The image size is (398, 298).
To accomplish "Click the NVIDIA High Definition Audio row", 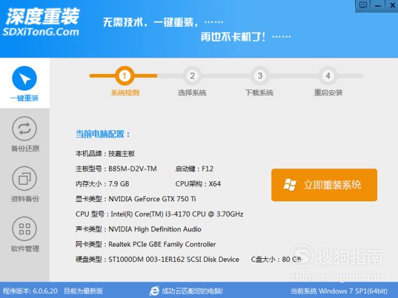I will tap(138, 229).
